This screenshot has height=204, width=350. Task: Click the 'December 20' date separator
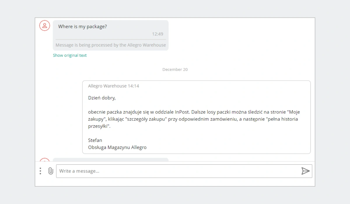[x=175, y=70]
